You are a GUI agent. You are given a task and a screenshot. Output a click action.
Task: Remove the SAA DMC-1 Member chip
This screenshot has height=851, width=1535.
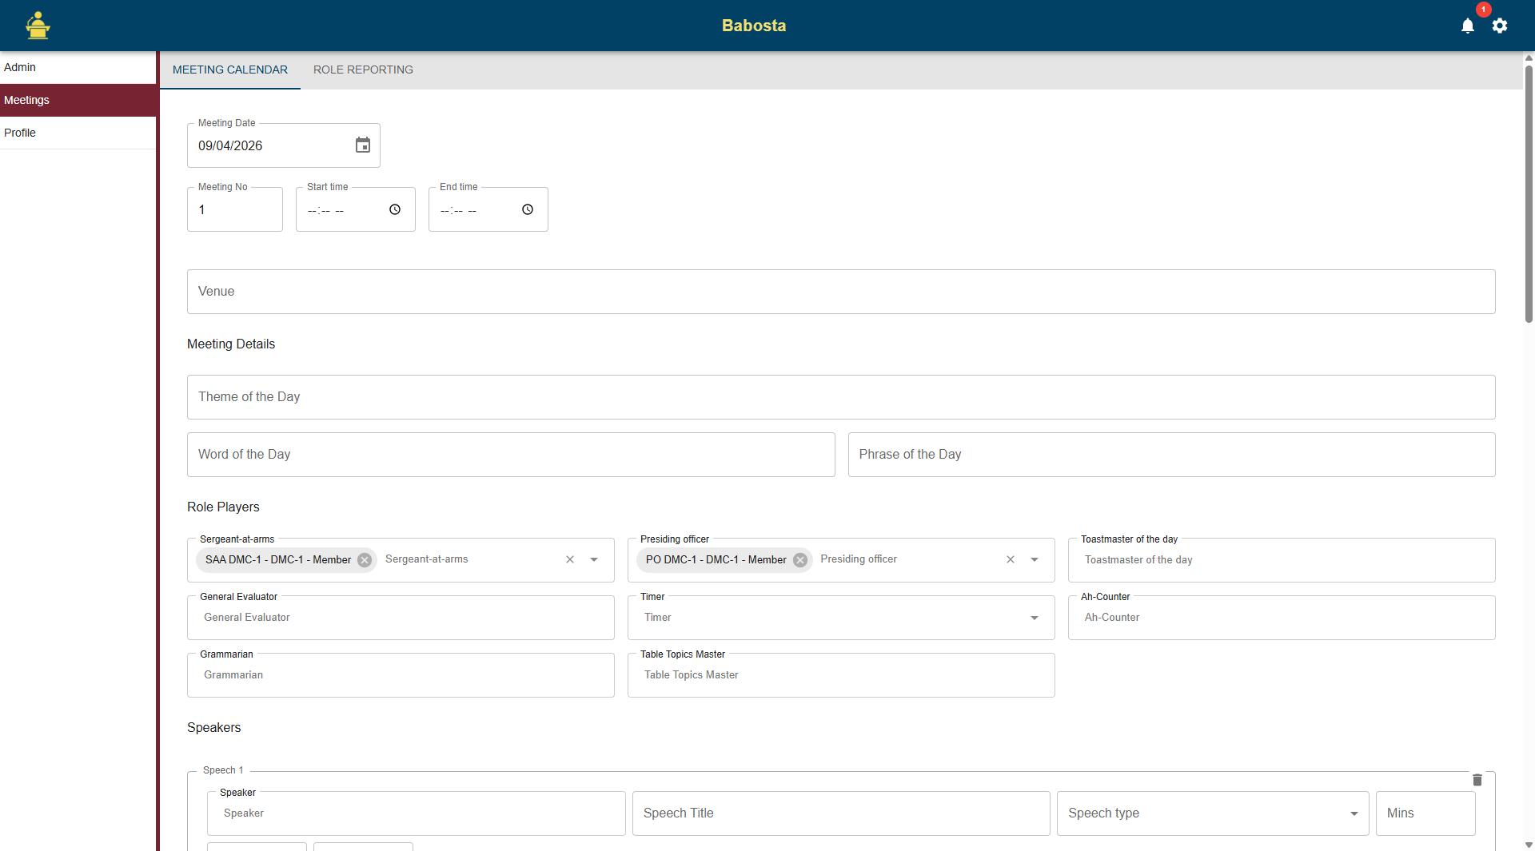(x=365, y=560)
